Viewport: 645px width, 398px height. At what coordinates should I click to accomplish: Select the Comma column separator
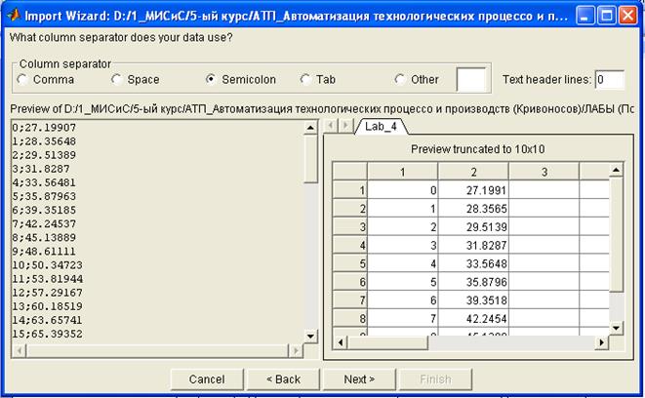click(x=20, y=79)
